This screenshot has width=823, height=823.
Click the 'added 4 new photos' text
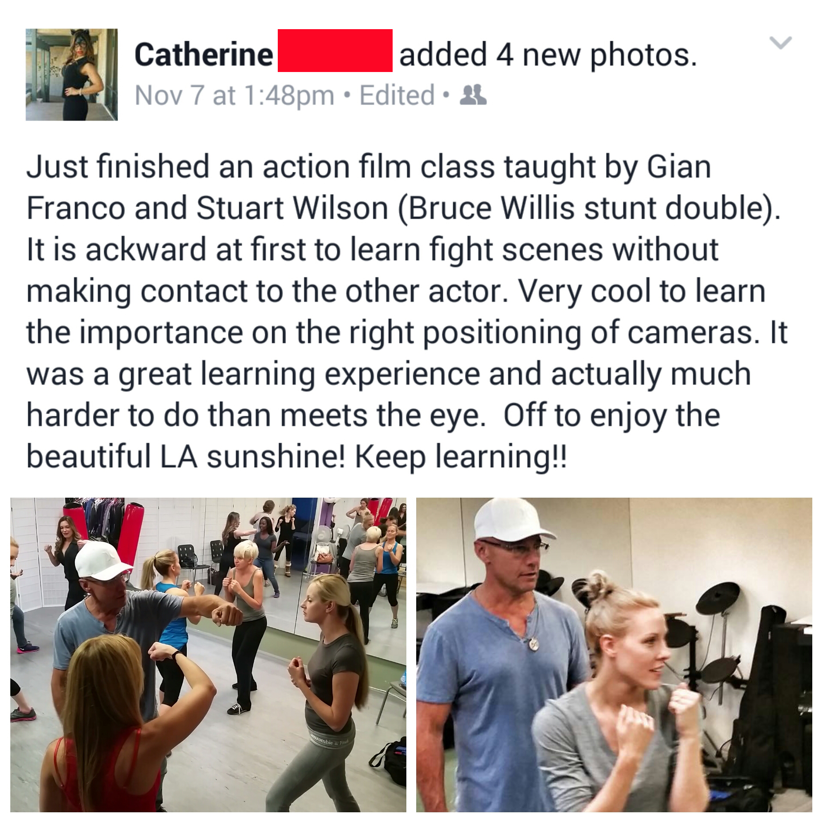coord(548,55)
